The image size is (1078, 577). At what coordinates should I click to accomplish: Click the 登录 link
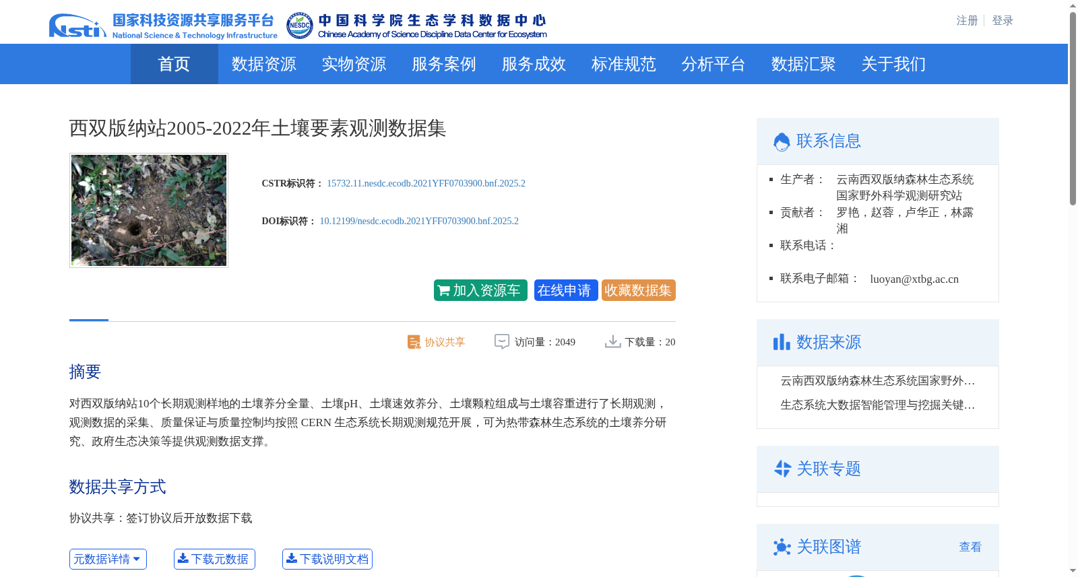[x=1003, y=21]
